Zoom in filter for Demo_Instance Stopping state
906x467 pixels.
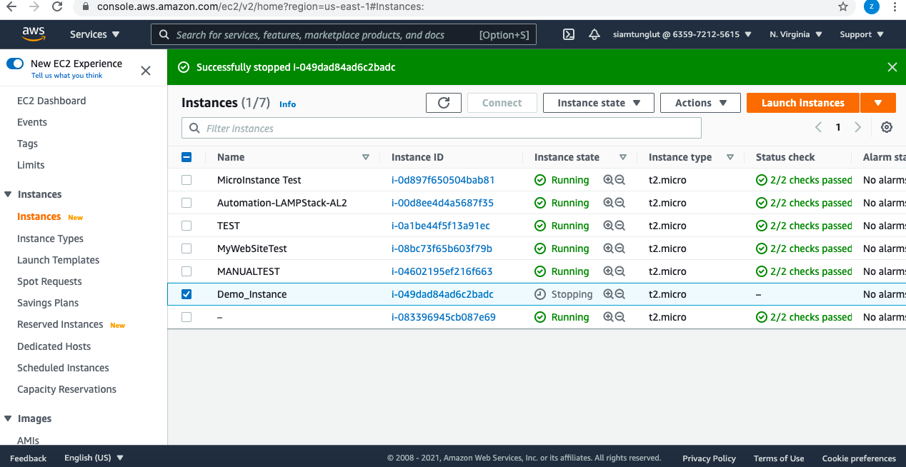tap(608, 294)
